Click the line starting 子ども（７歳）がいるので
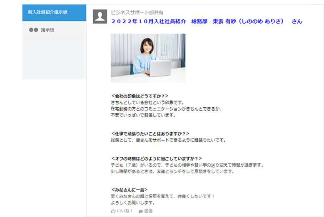 pyautogui.click(x=187, y=165)
